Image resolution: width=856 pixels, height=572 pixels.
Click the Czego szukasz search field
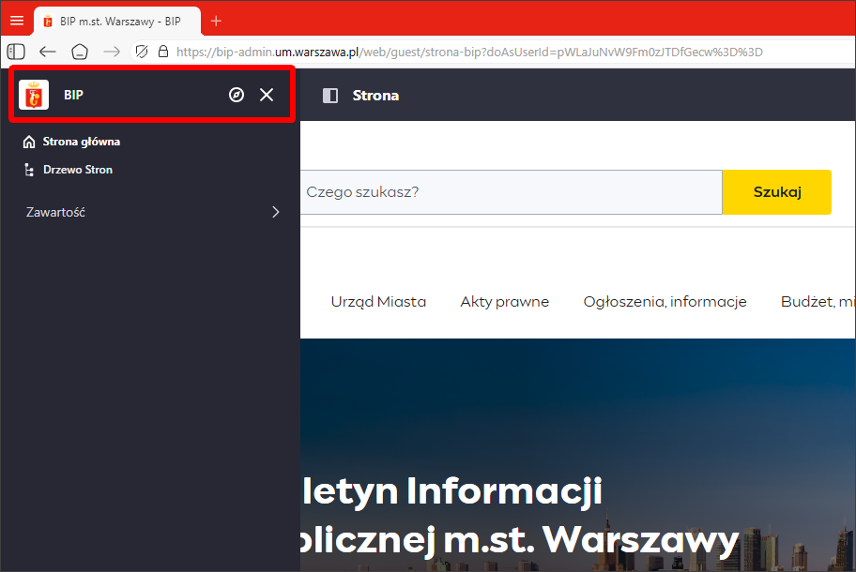511,192
